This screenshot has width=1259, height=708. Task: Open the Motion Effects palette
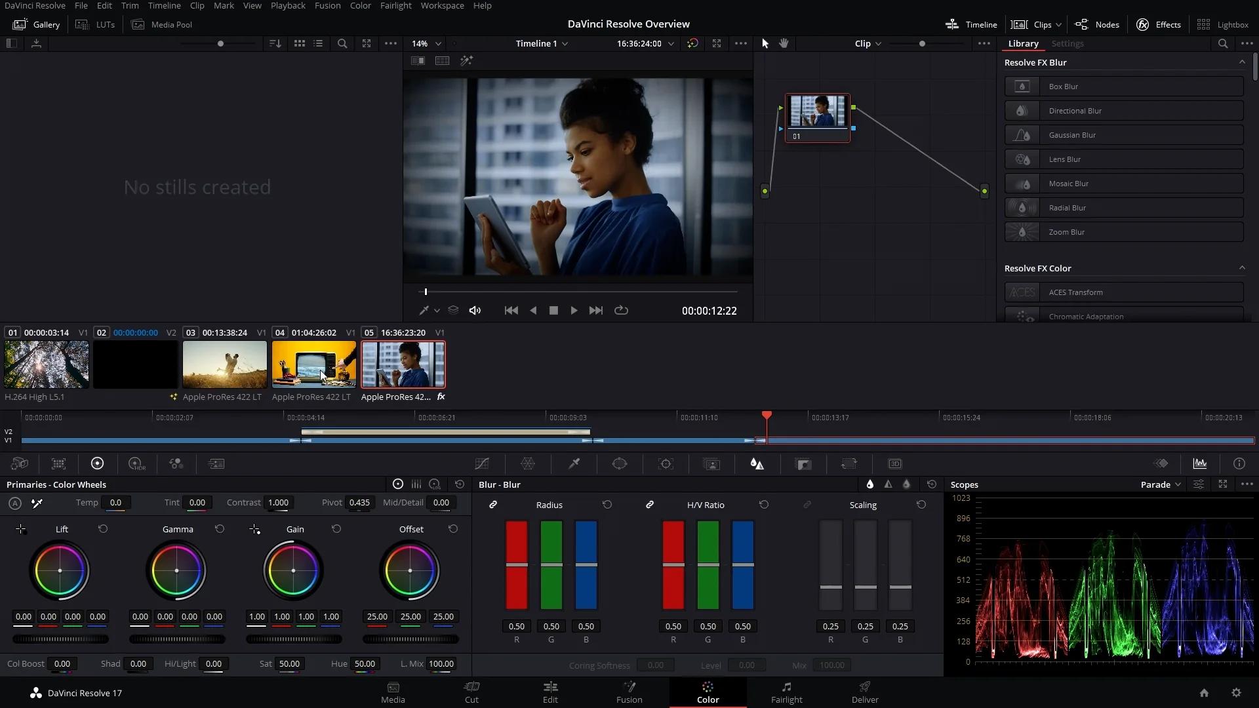[216, 464]
